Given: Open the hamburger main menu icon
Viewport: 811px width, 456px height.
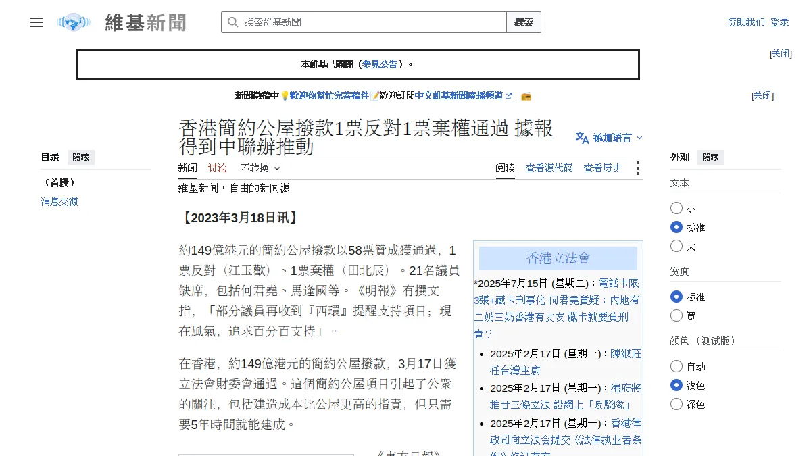Looking at the screenshot, I should click(x=36, y=22).
